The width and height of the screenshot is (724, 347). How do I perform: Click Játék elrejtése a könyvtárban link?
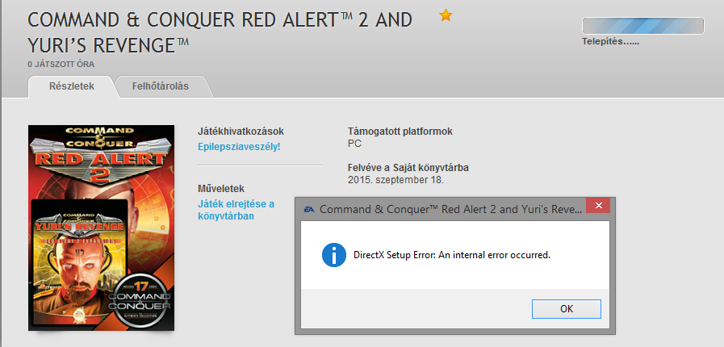pyautogui.click(x=236, y=210)
